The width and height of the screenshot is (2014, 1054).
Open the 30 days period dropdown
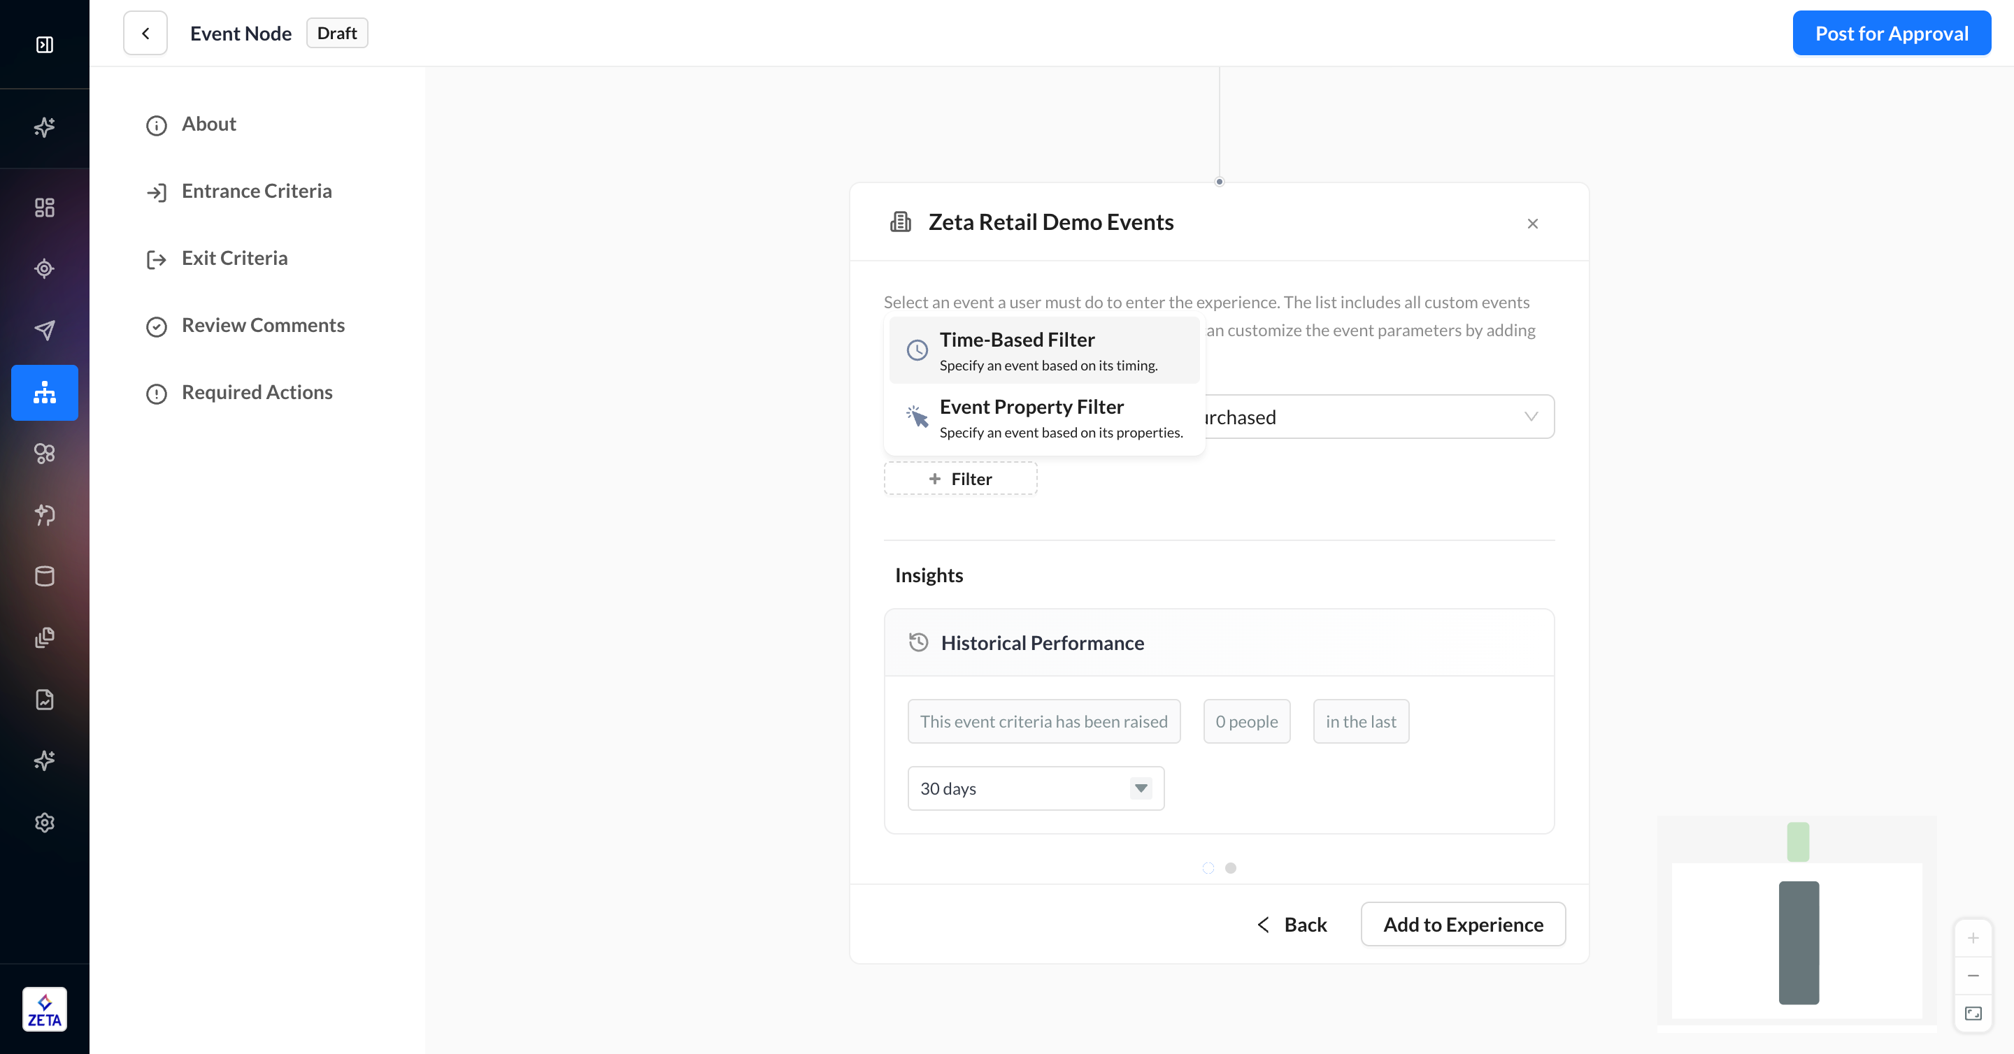(x=1035, y=788)
